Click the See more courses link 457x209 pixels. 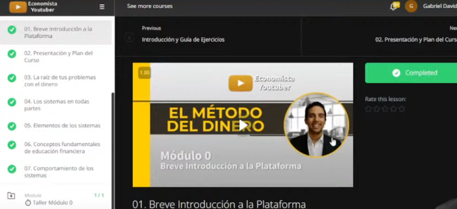150,6
